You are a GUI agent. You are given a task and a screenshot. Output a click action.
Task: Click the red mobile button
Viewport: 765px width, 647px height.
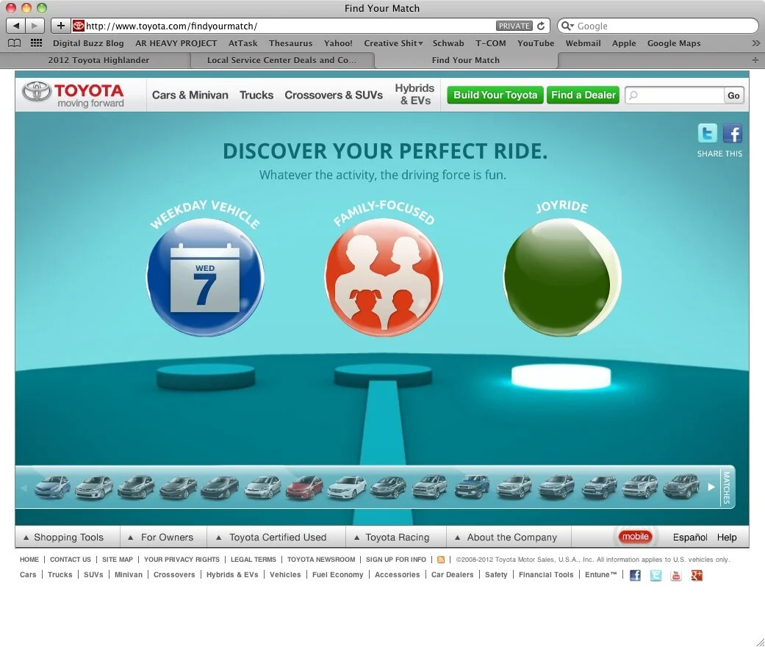click(x=635, y=536)
